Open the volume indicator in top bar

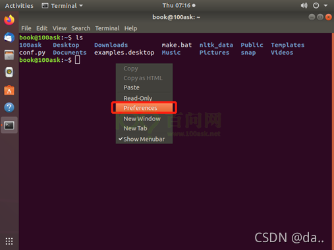(x=304, y=5)
